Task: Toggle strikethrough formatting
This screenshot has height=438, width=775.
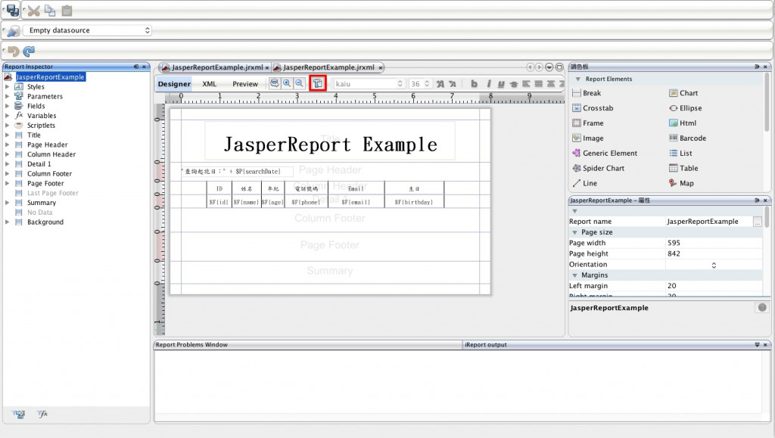Action: pyautogui.click(x=514, y=84)
